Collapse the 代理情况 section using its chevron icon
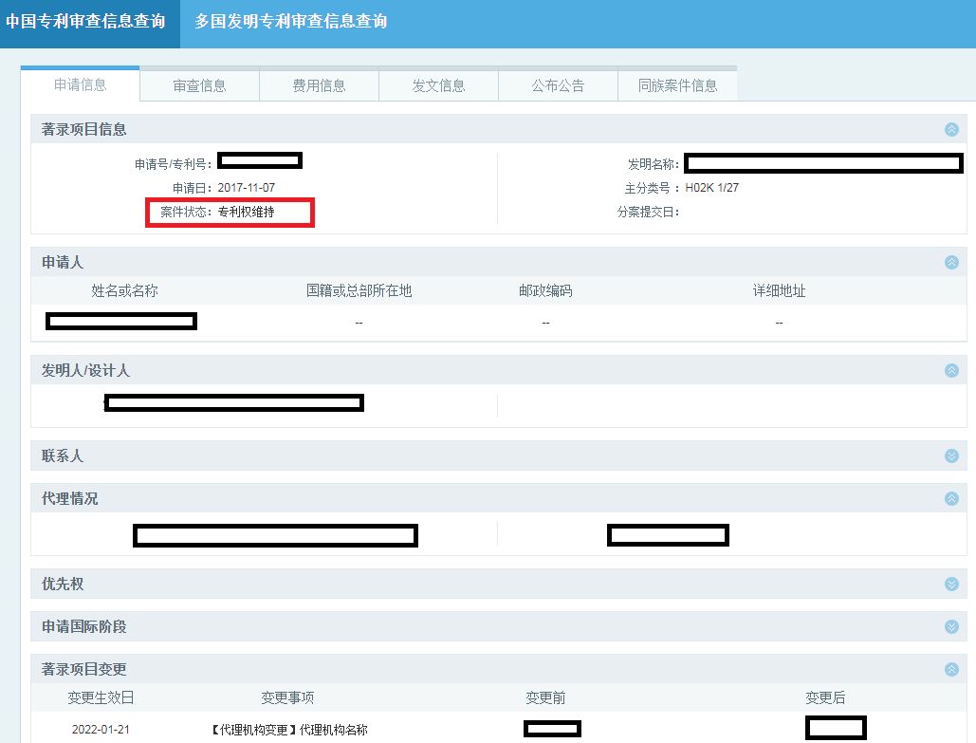Image resolution: width=976 pixels, height=743 pixels. click(950, 496)
